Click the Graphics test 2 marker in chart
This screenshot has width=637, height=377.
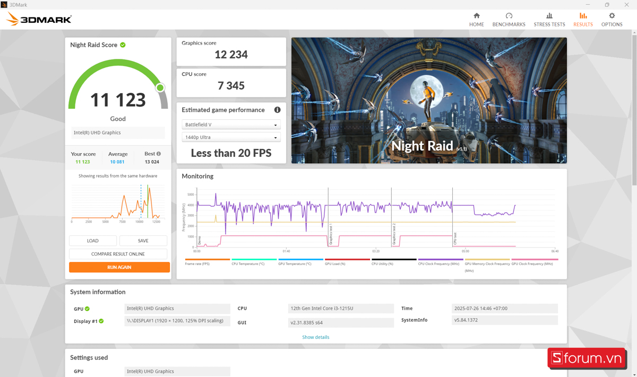394,234
